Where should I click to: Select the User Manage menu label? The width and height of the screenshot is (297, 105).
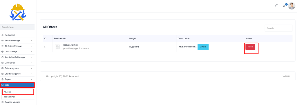click(11, 51)
